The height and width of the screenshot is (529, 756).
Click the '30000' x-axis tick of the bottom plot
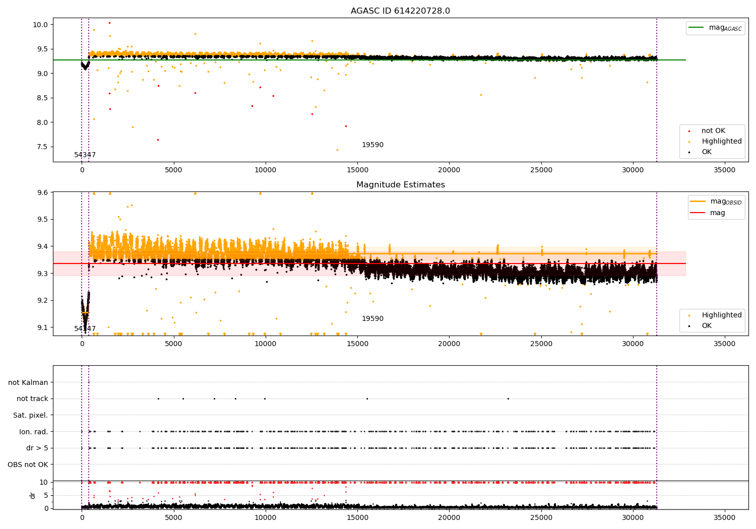(633, 517)
